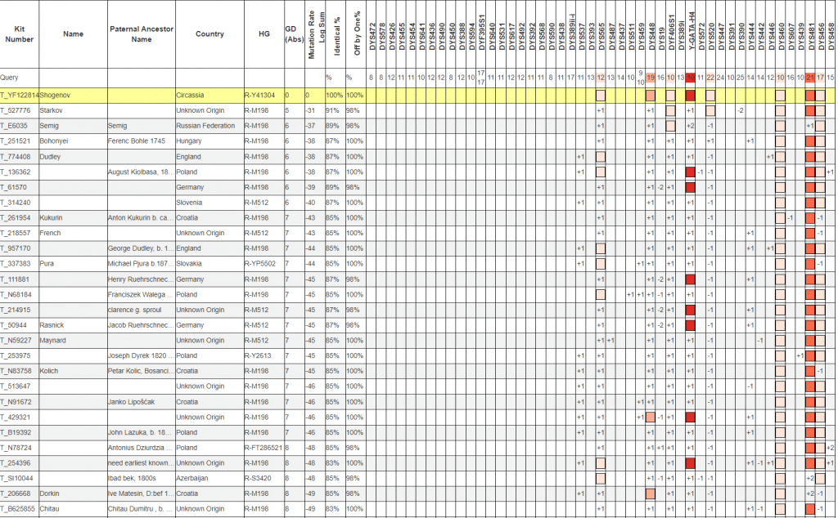The width and height of the screenshot is (838, 518).
Task: Select the HG column header
Action: [264, 33]
